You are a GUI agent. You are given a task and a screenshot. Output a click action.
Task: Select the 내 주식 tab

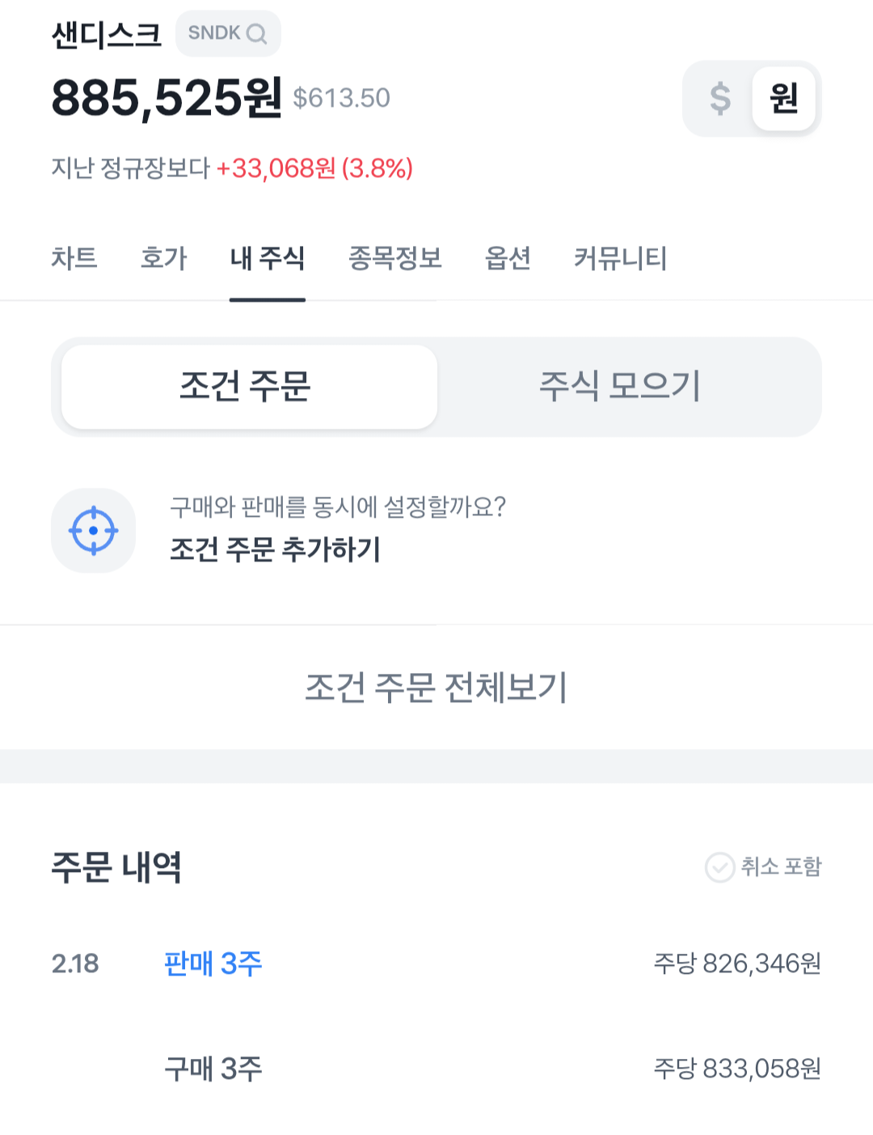(267, 259)
